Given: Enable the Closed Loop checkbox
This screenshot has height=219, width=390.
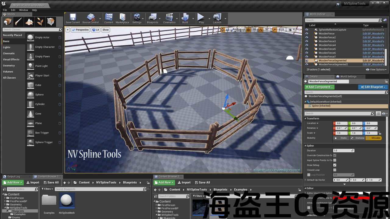Looking at the screenshot, I should pyautogui.click(x=335, y=170).
